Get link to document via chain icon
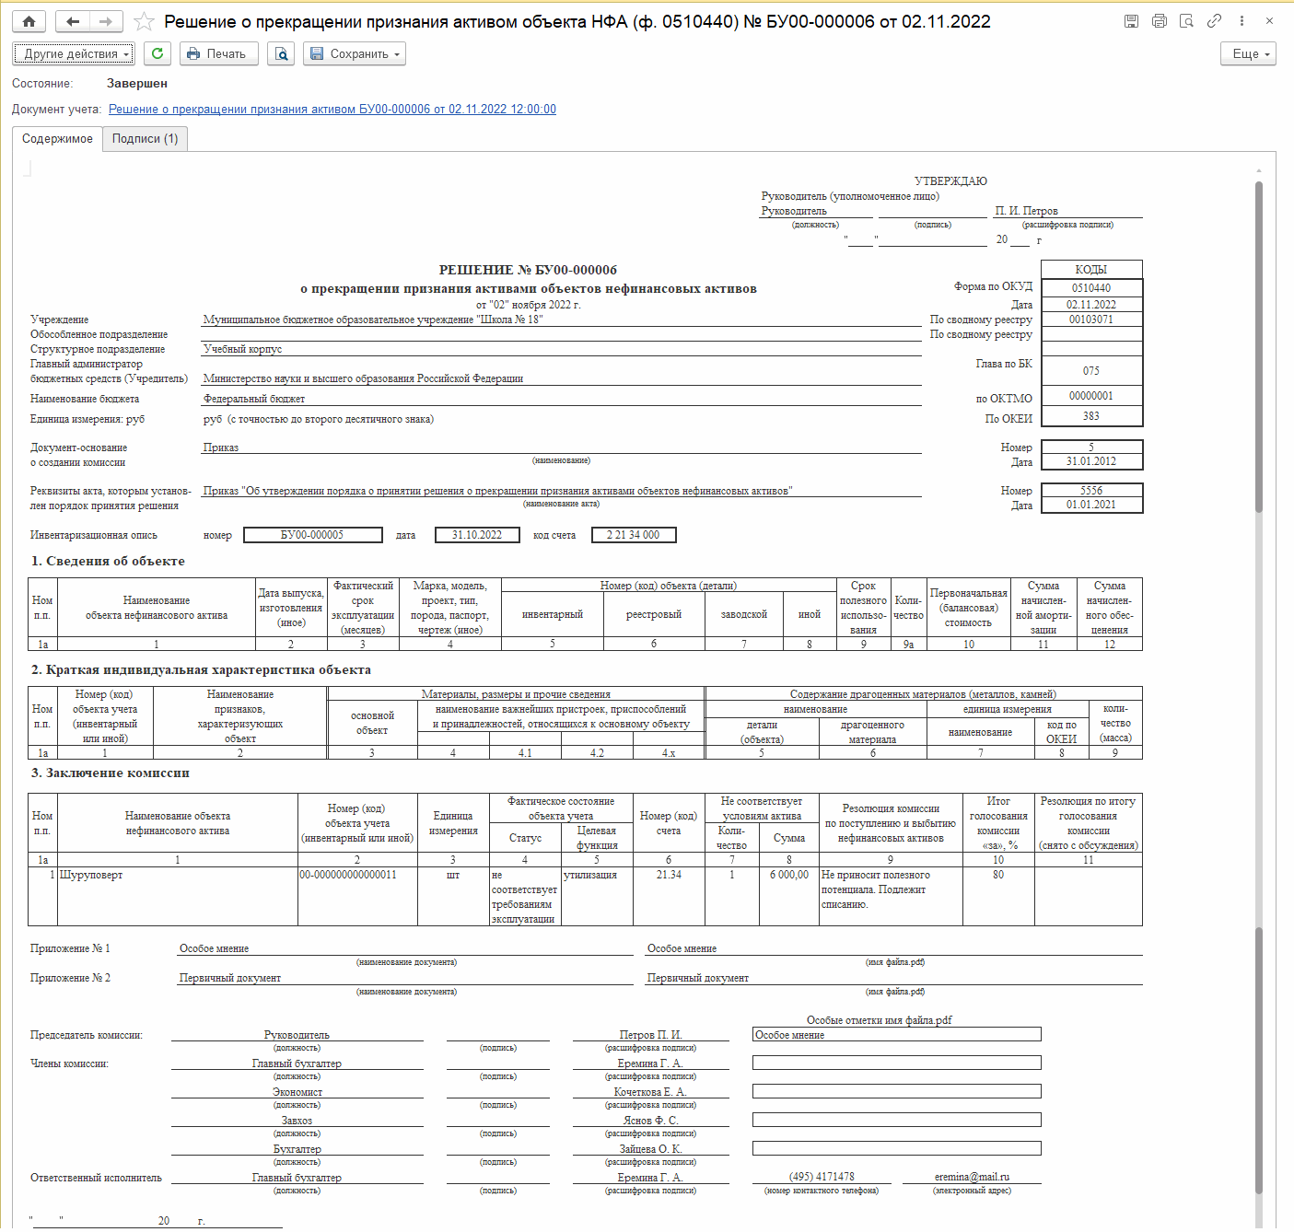The height and width of the screenshot is (1232, 1294). [x=1214, y=21]
